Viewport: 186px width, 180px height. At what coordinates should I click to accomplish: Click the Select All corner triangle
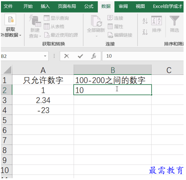[x=7, y=70]
